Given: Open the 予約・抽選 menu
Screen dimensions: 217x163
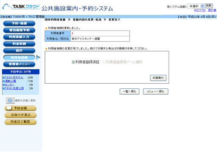Looking at the screenshot, I should click(x=19, y=23).
